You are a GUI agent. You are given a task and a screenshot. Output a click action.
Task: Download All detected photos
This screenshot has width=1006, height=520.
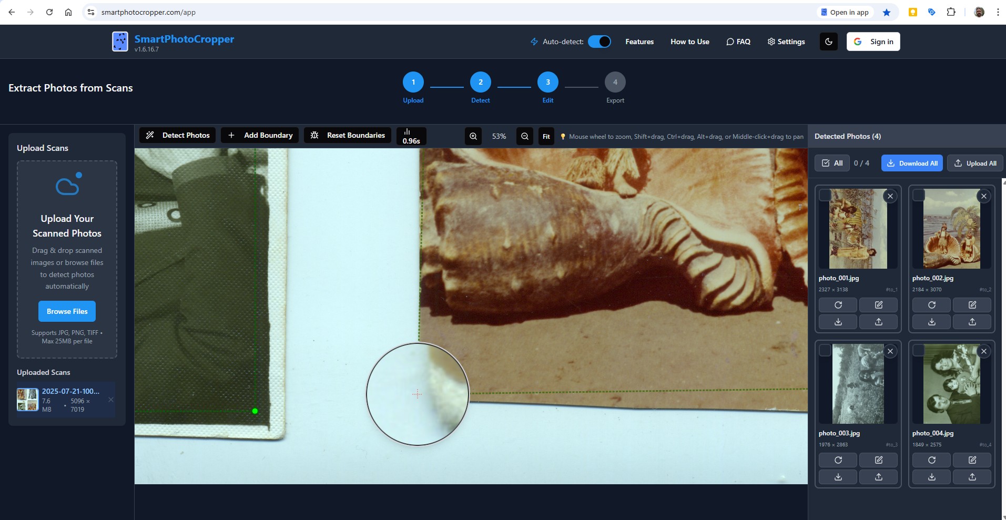point(912,163)
